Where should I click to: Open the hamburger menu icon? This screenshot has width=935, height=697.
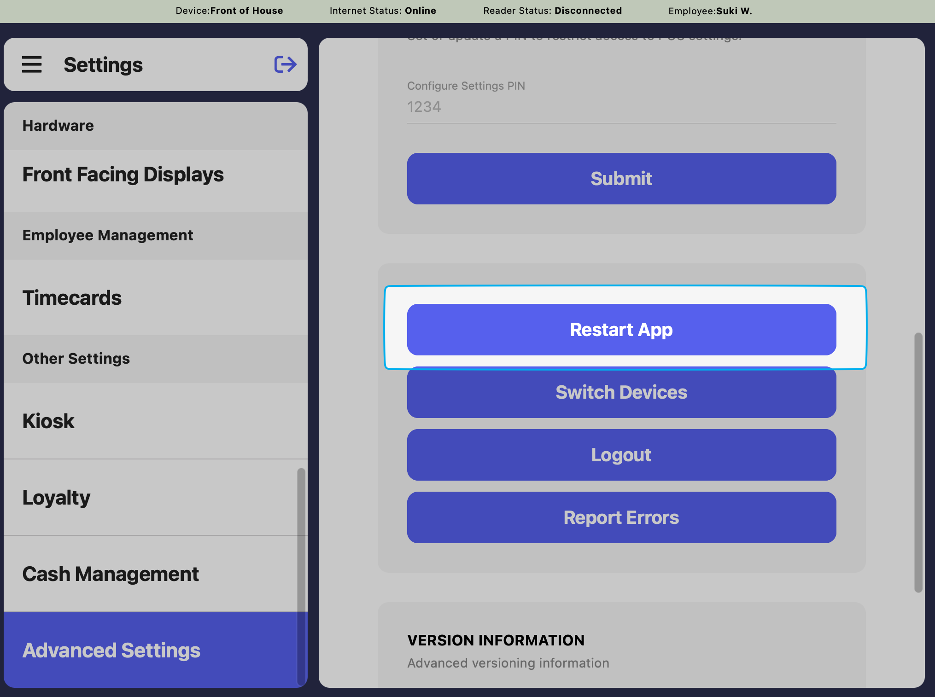(x=32, y=64)
